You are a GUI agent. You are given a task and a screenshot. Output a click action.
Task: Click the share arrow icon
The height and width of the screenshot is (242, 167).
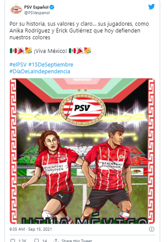(56, 240)
